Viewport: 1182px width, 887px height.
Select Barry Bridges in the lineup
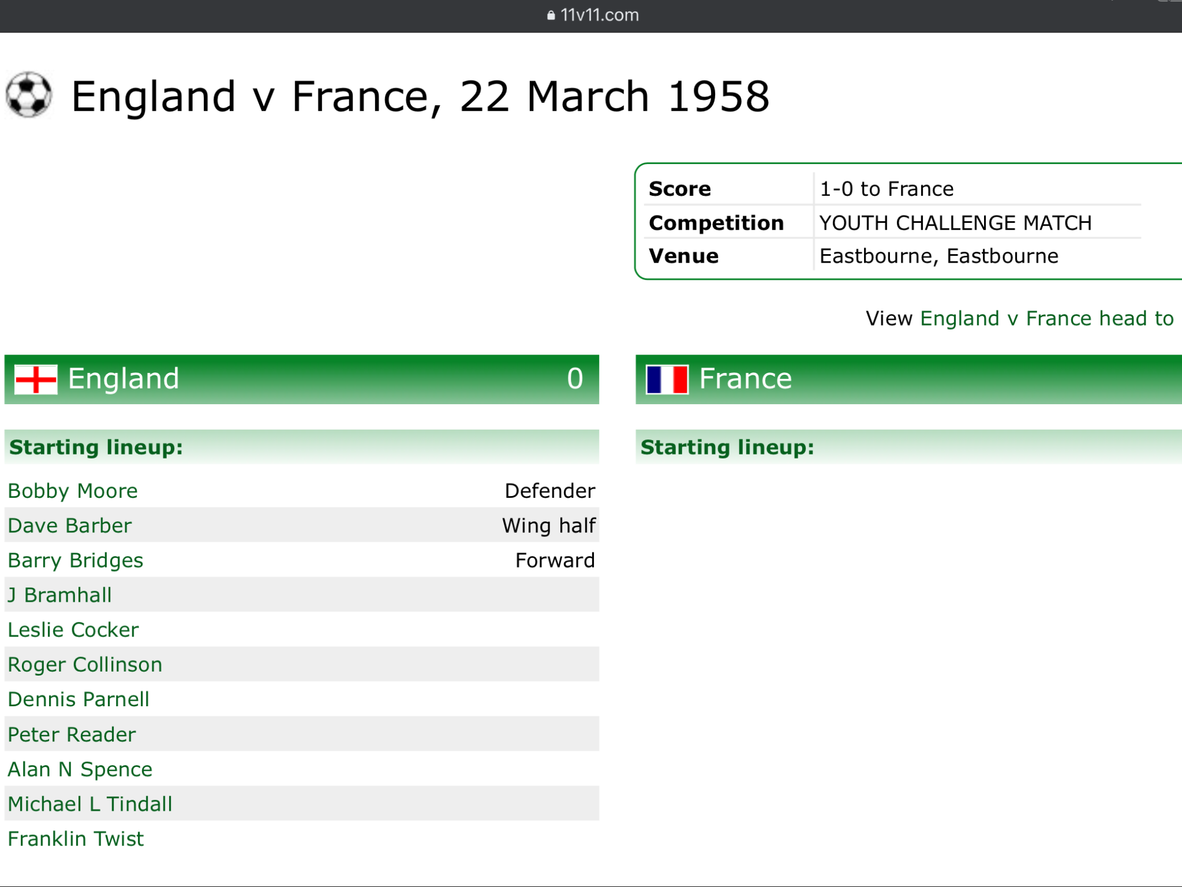[x=76, y=560]
